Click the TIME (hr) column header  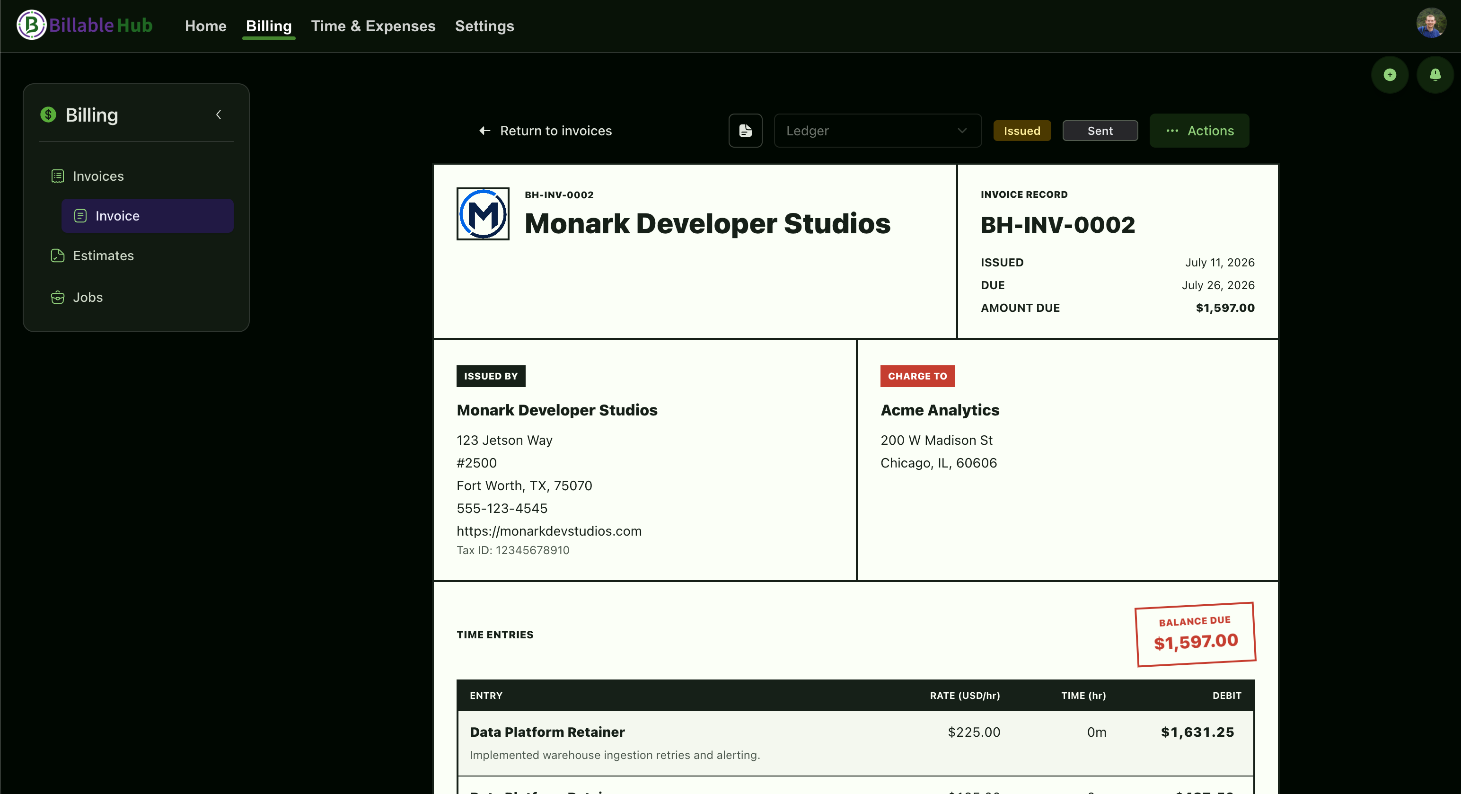1083,696
